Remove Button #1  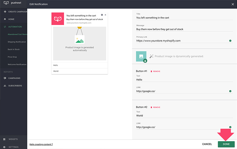155,71
